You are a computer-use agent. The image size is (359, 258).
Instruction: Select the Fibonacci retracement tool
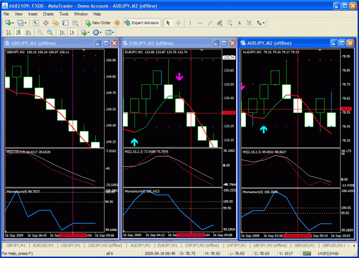[x=230, y=23]
